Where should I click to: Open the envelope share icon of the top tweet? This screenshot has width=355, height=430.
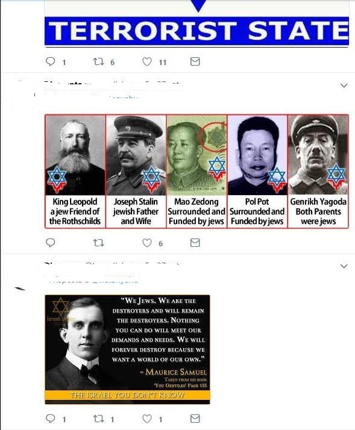pos(195,61)
